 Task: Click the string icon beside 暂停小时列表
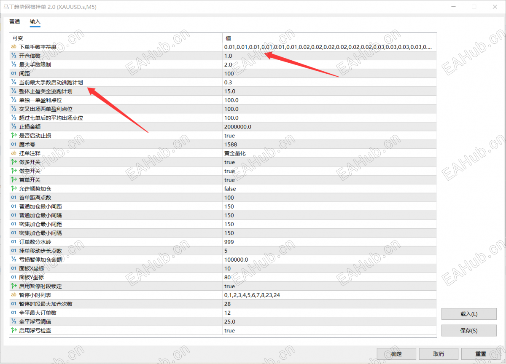point(14,294)
